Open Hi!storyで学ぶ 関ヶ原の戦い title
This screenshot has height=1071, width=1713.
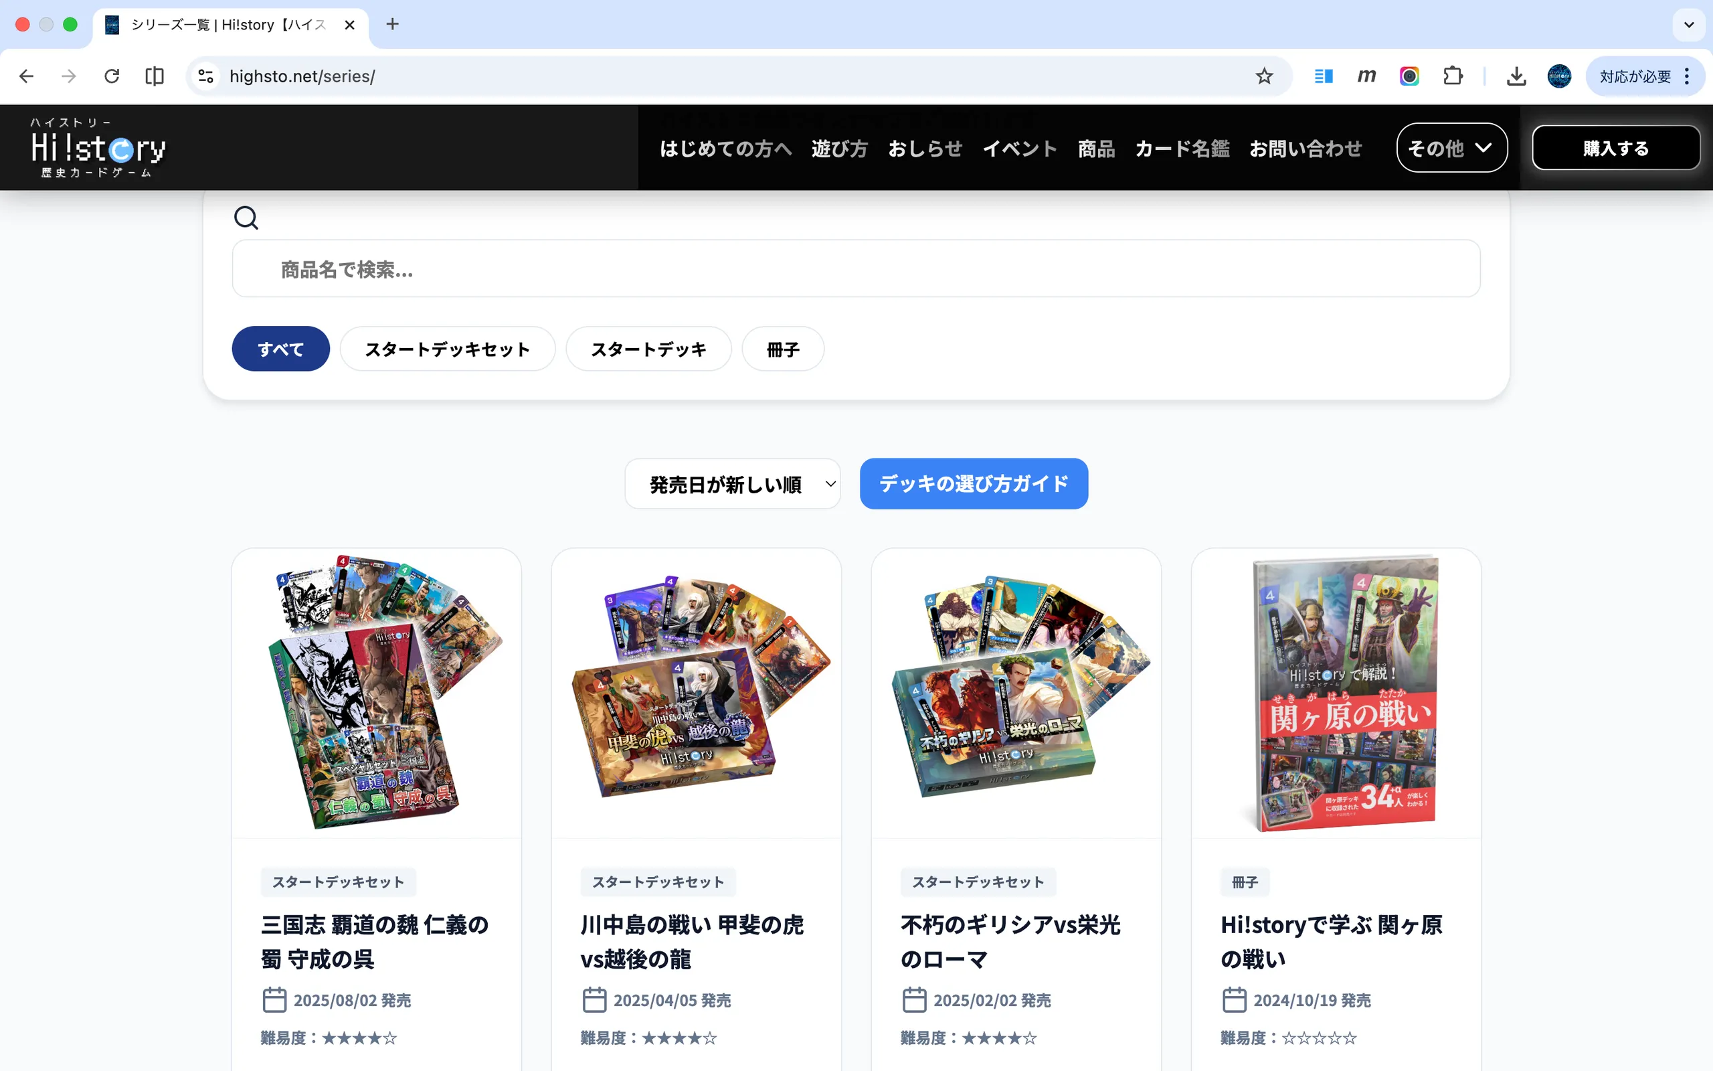1331,941
